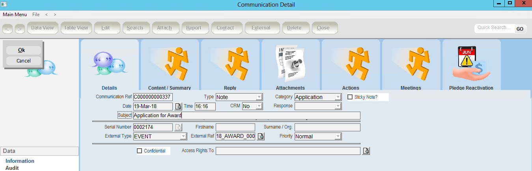
Task: Expand the Priority dropdown showing Normal
Action: (338, 137)
